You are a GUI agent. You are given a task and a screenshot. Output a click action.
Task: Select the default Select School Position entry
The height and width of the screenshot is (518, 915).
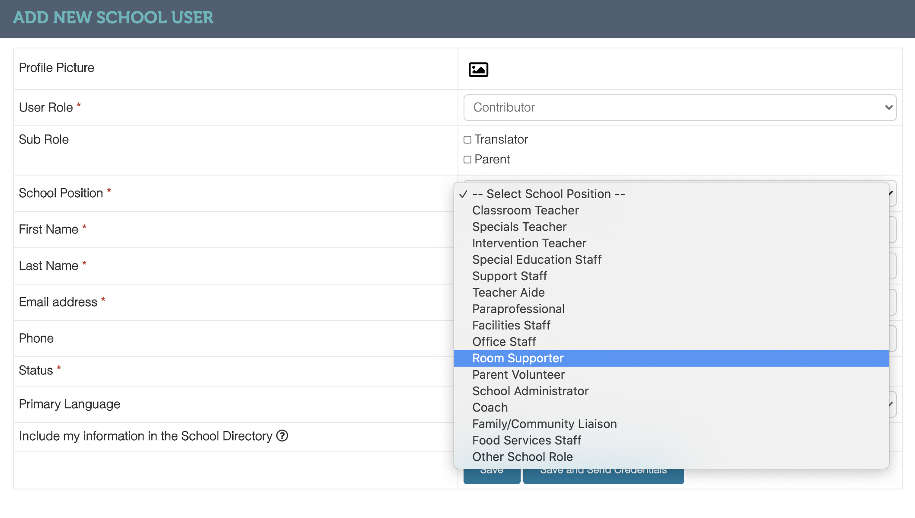(x=548, y=194)
